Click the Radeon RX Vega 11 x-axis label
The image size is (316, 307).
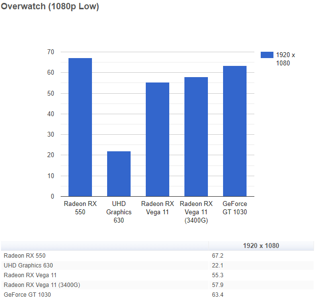(158, 208)
